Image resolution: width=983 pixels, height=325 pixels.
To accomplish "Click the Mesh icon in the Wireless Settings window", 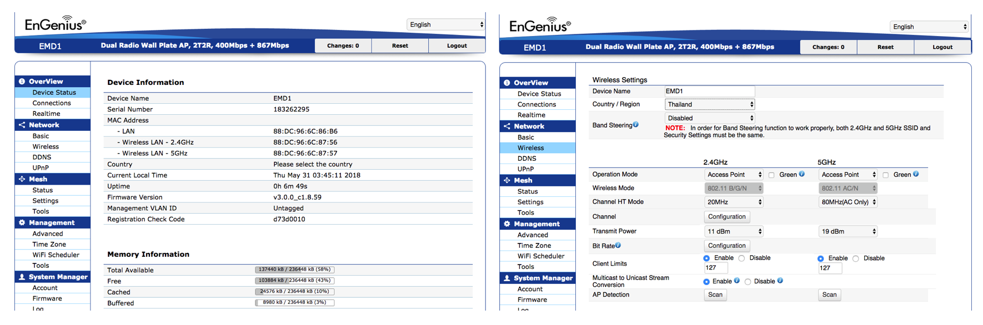I will [x=507, y=181].
